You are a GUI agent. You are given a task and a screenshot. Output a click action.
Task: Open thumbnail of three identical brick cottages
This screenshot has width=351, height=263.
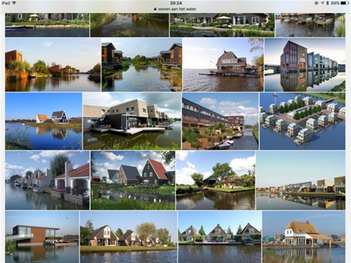coord(219,237)
